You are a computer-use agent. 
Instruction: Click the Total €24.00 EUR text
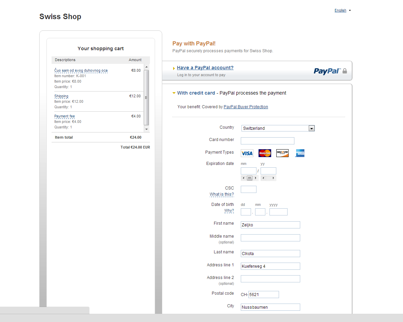[x=135, y=147]
